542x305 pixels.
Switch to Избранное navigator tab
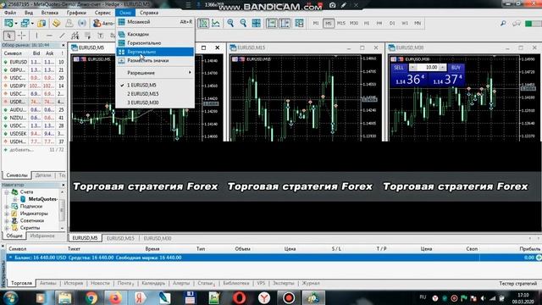(x=42, y=236)
